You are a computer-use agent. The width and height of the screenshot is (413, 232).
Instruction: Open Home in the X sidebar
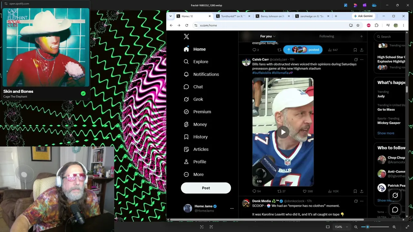[x=195, y=49]
